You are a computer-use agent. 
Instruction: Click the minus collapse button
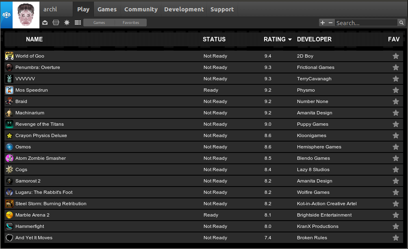(330, 23)
